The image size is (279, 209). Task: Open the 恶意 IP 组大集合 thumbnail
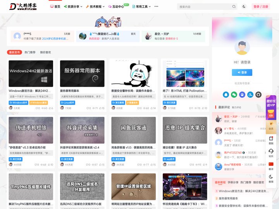[x=185, y=130]
